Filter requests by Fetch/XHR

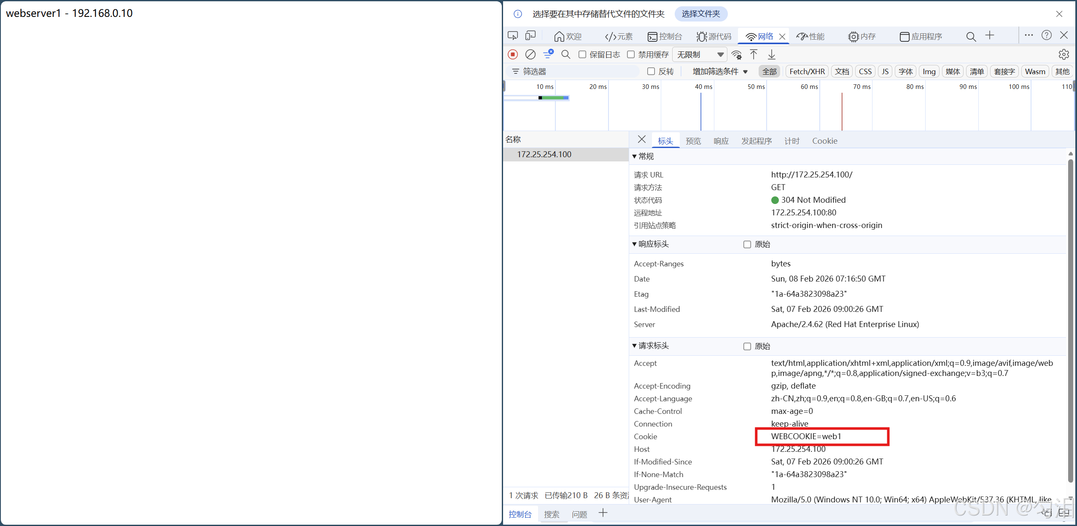pyautogui.click(x=807, y=72)
